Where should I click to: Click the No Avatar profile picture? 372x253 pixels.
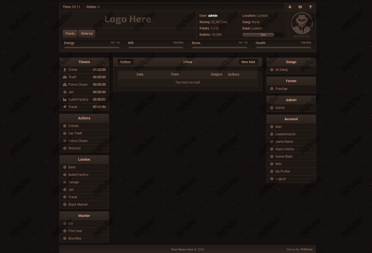point(302,25)
